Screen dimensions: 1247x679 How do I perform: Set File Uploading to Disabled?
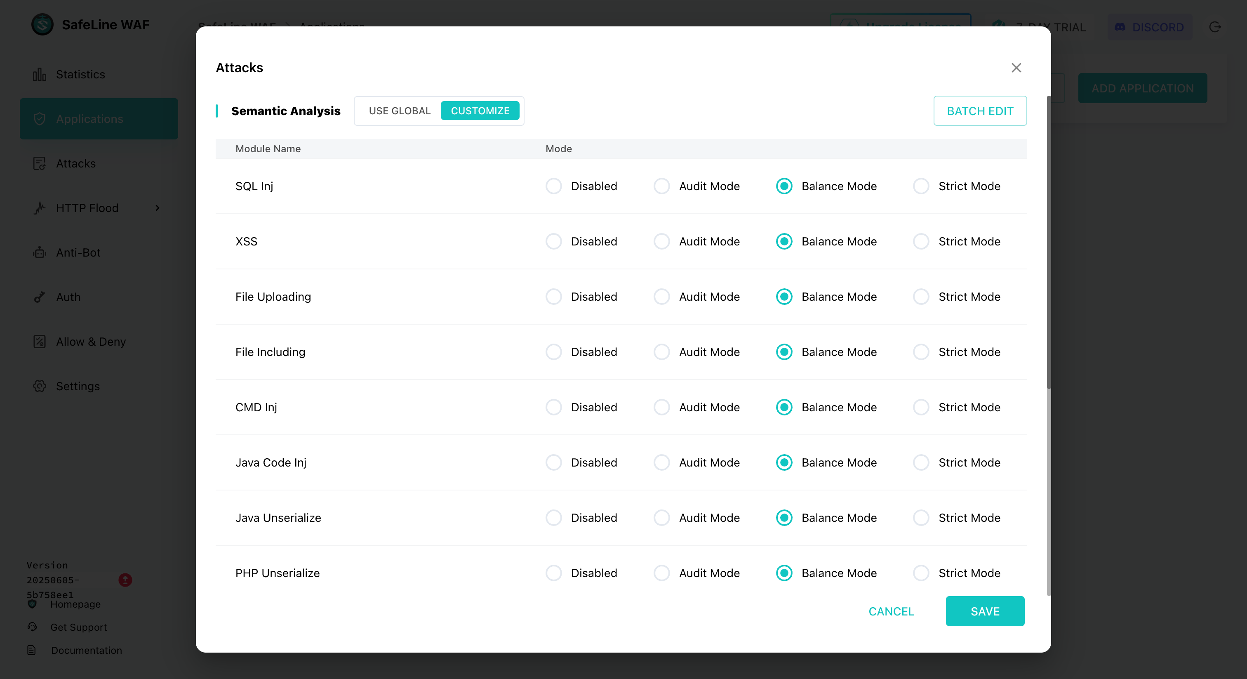(x=553, y=297)
